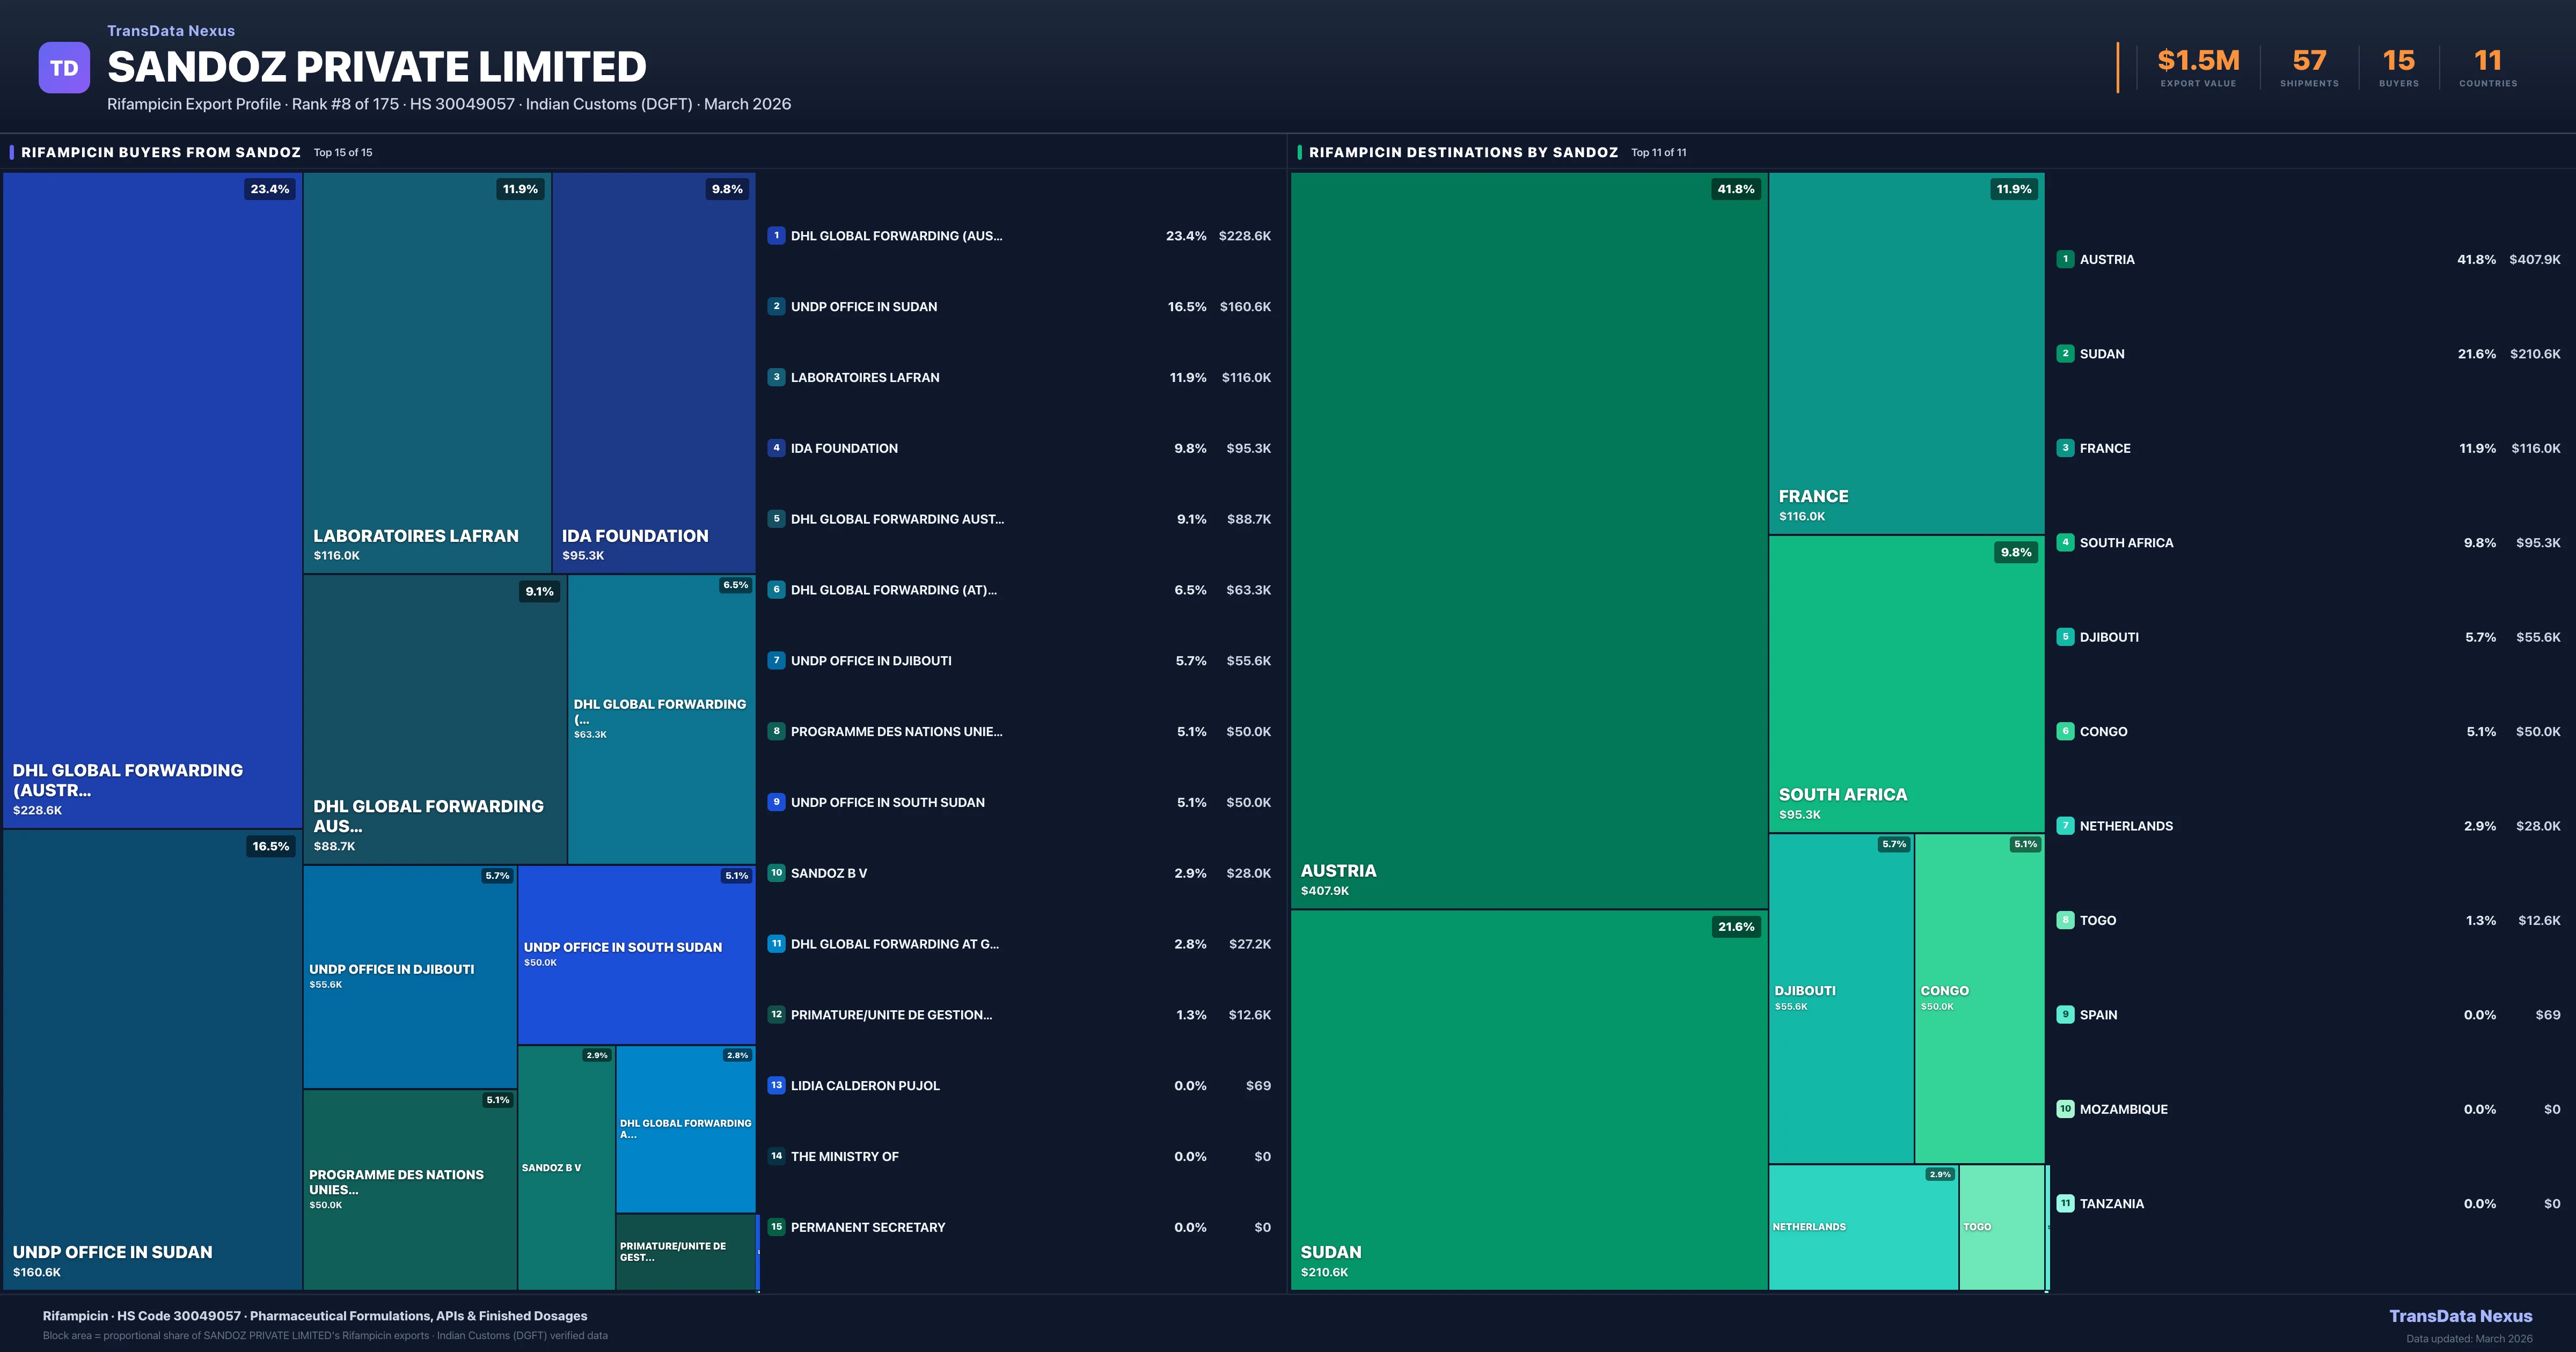
Task: Click rank badge 1 beside DHL Global Forwarding
Action: (x=776, y=236)
